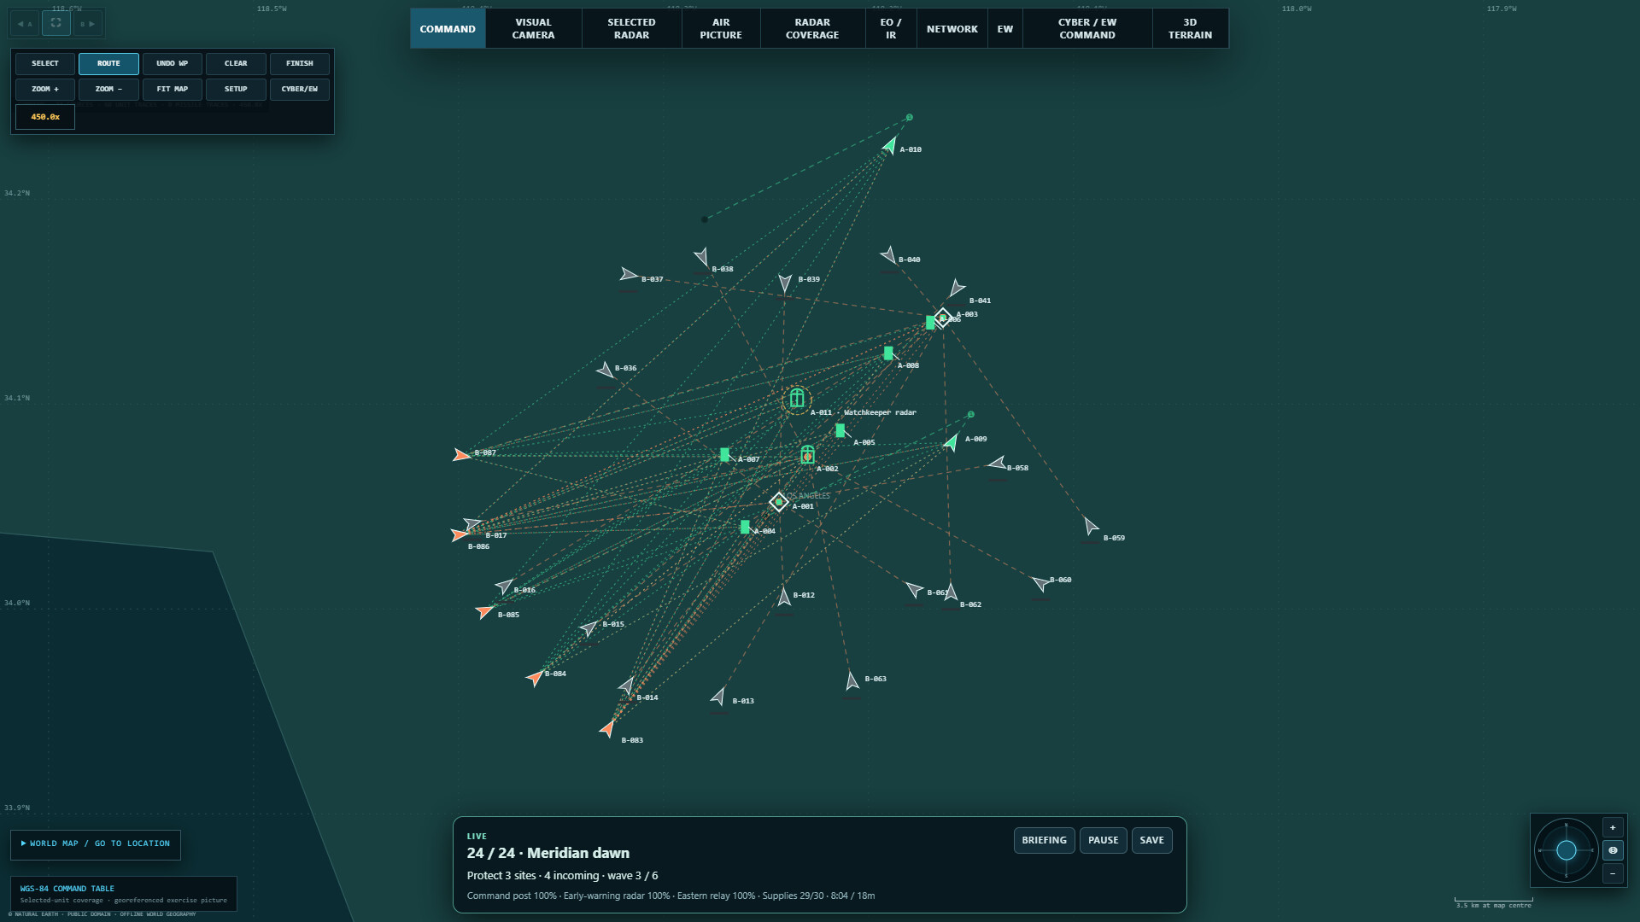The image size is (1640, 922).
Task: Select the B-016 aircraft marker
Action: 505,586
